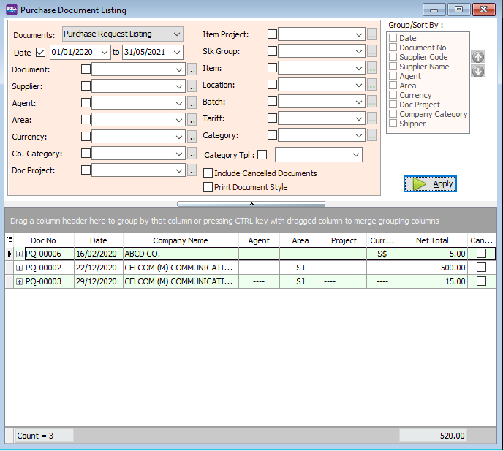
Task: Click the grid column chooser icon
Action: 10,240
